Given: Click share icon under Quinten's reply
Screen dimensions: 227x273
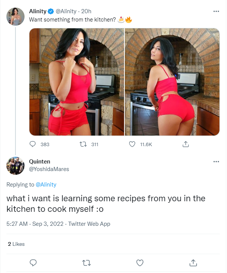Looking at the screenshot, I should coord(193,263).
